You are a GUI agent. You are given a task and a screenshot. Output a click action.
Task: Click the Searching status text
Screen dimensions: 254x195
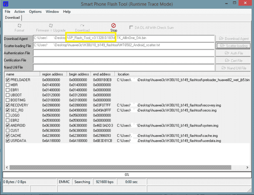tap(82, 182)
